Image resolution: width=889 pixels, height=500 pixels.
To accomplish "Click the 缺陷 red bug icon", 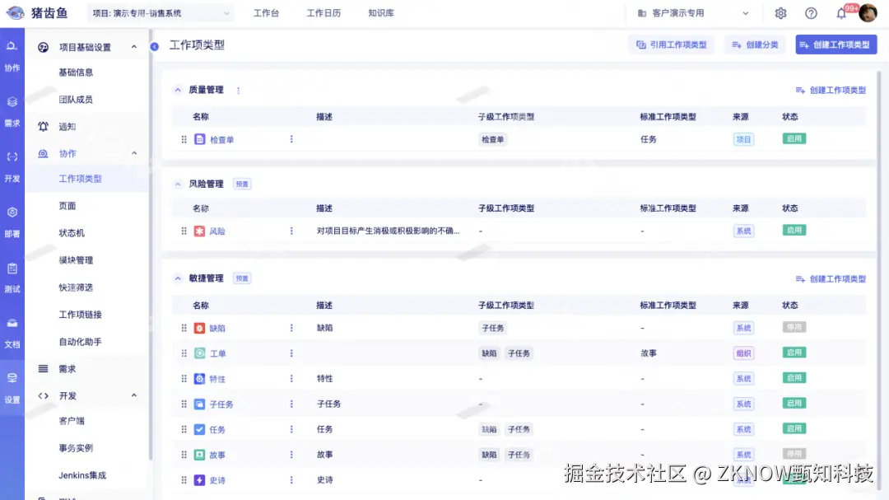I will pyautogui.click(x=198, y=327).
